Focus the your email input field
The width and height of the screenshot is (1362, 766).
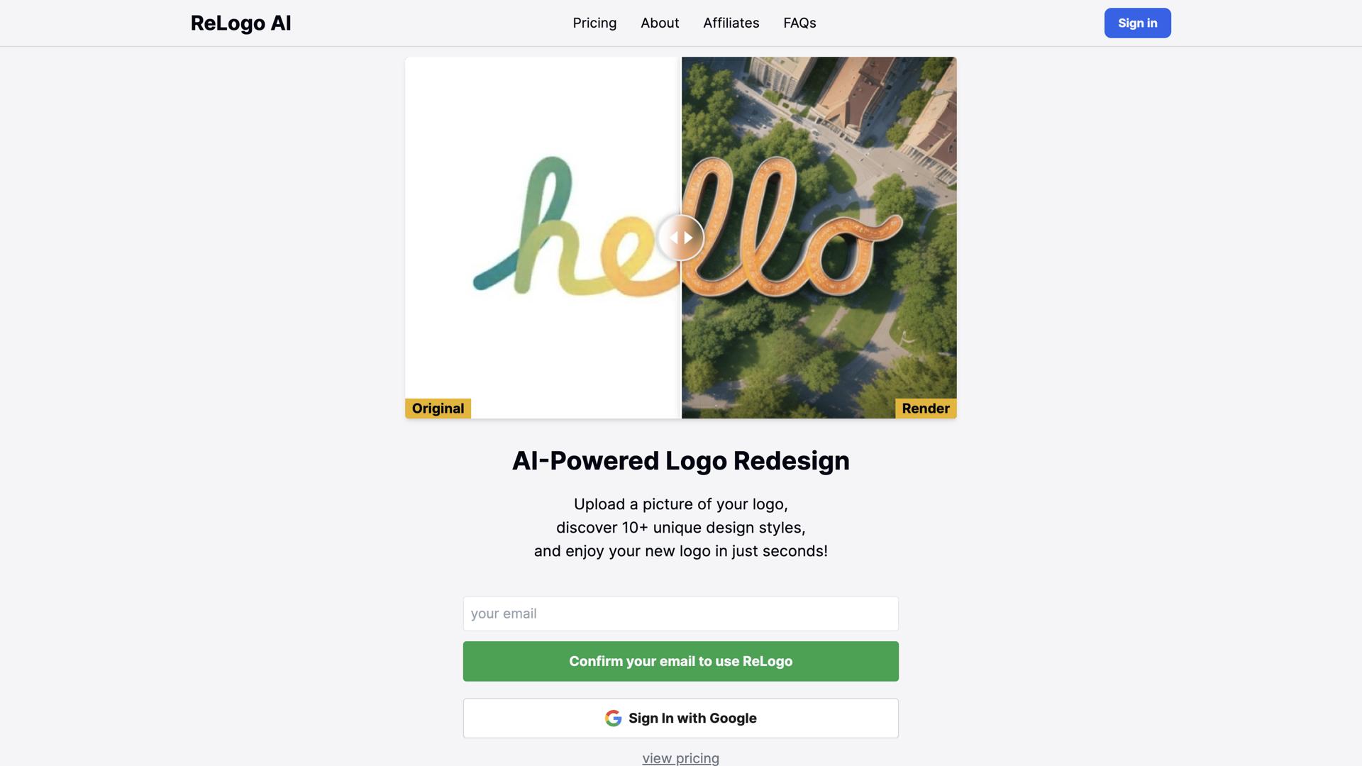(681, 614)
